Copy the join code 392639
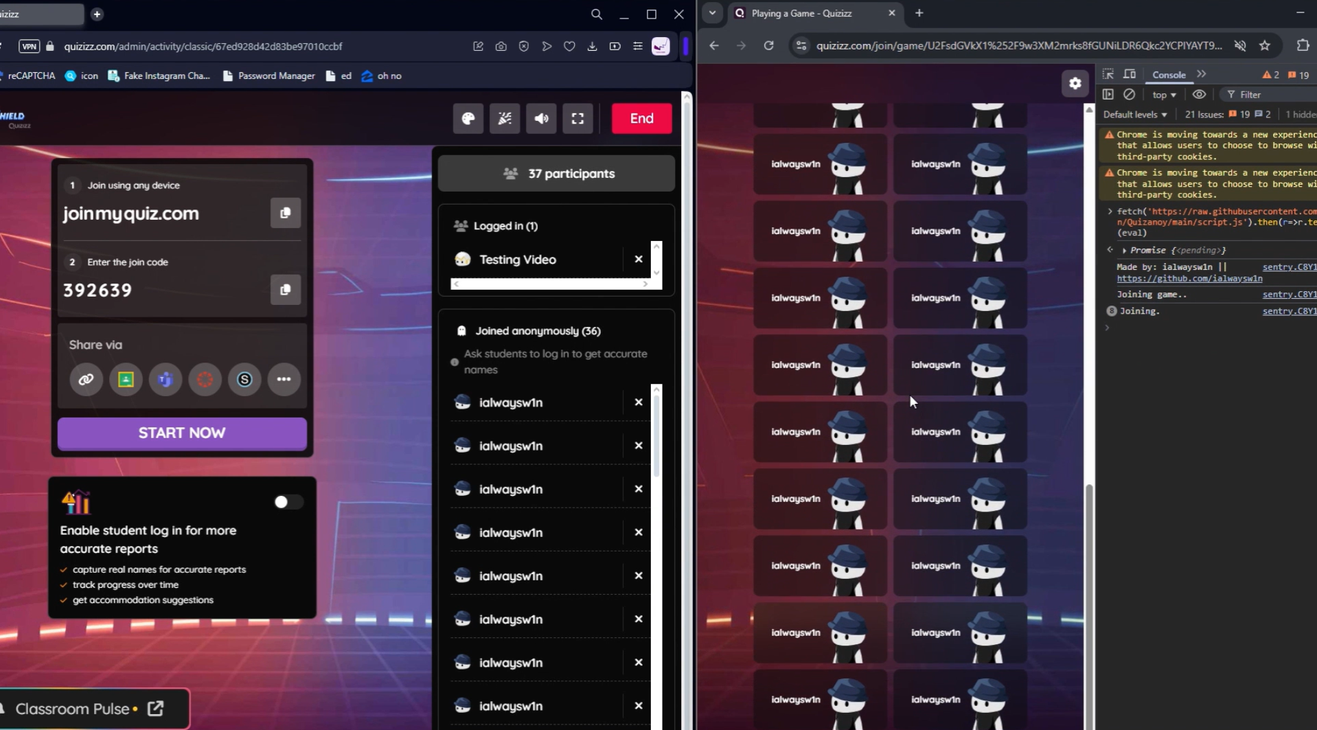Screen dimensions: 1317x730 [x=285, y=289]
